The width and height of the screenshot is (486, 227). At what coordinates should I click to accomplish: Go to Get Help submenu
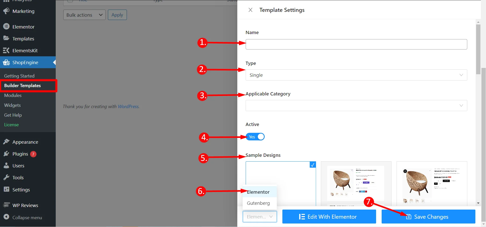(13, 115)
